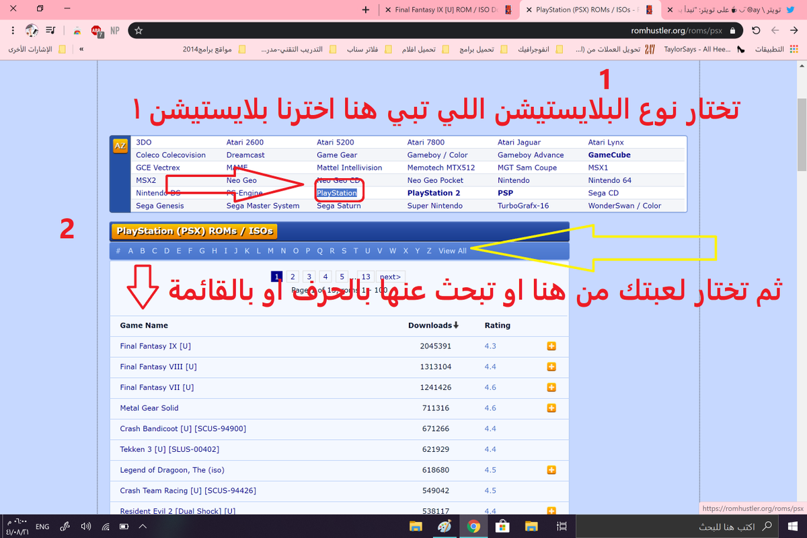Go to page 13 of results
The width and height of the screenshot is (807, 538).
(366, 276)
